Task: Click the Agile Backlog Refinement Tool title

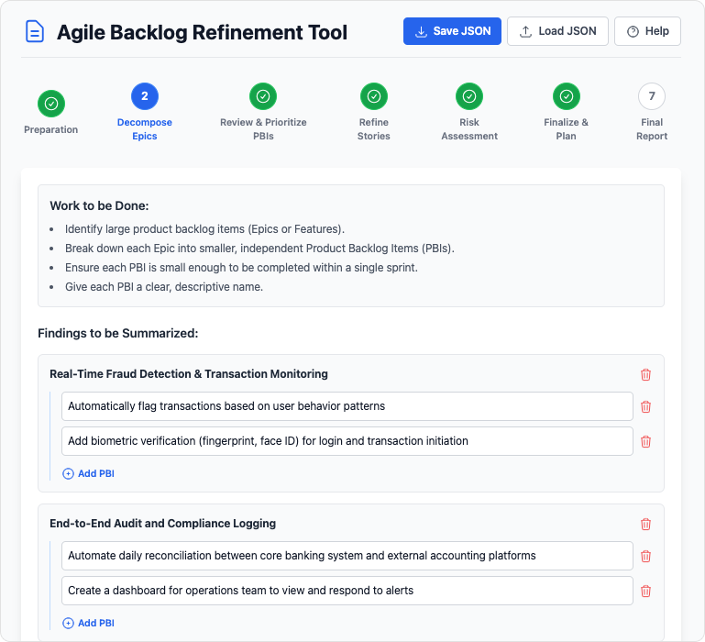Action: (x=202, y=32)
